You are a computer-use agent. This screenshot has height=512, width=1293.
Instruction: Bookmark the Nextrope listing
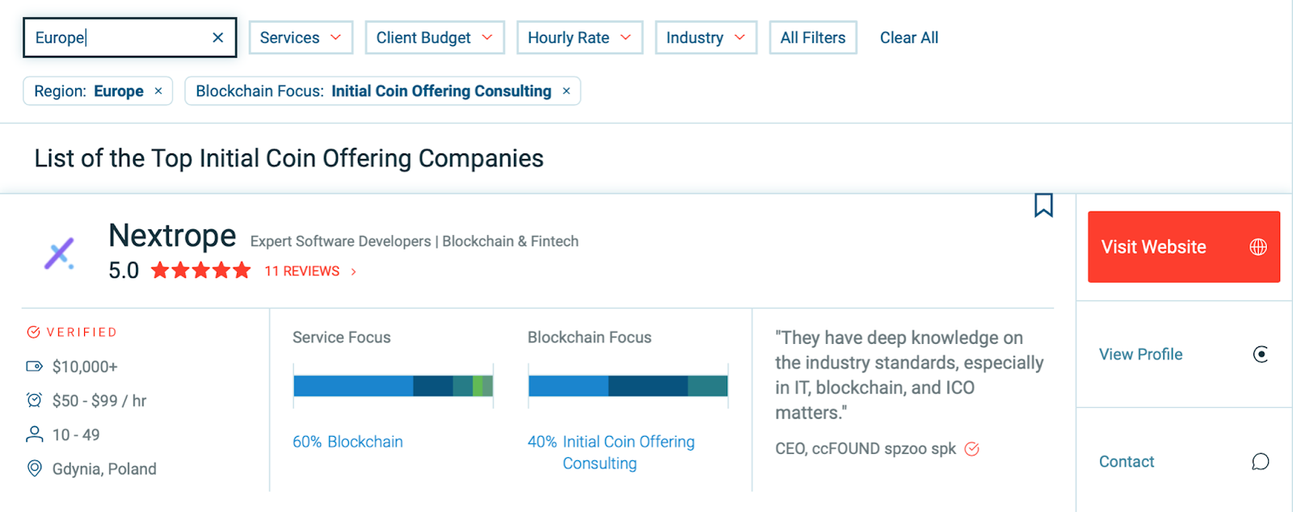pos(1043,205)
